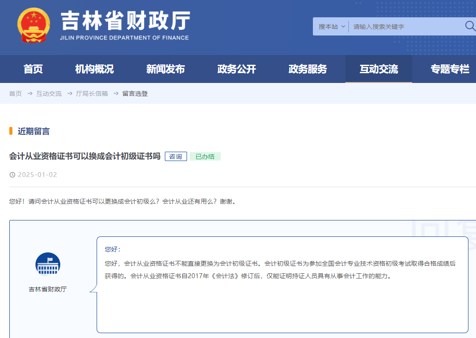The height and width of the screenshot is (338, 476).
Task: Click the national emblem logo
Action: [x=34, y=25]
